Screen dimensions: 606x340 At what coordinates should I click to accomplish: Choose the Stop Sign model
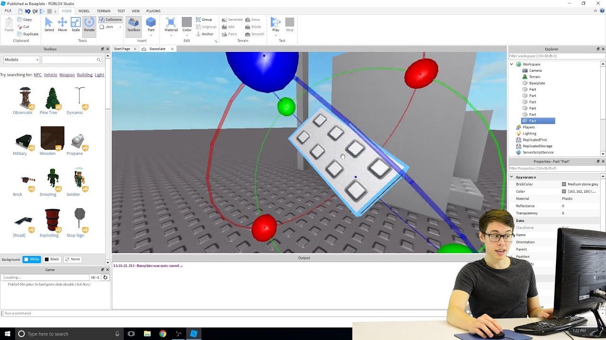tap(79, 223)
